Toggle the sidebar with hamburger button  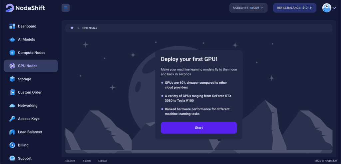click(66, 8)
